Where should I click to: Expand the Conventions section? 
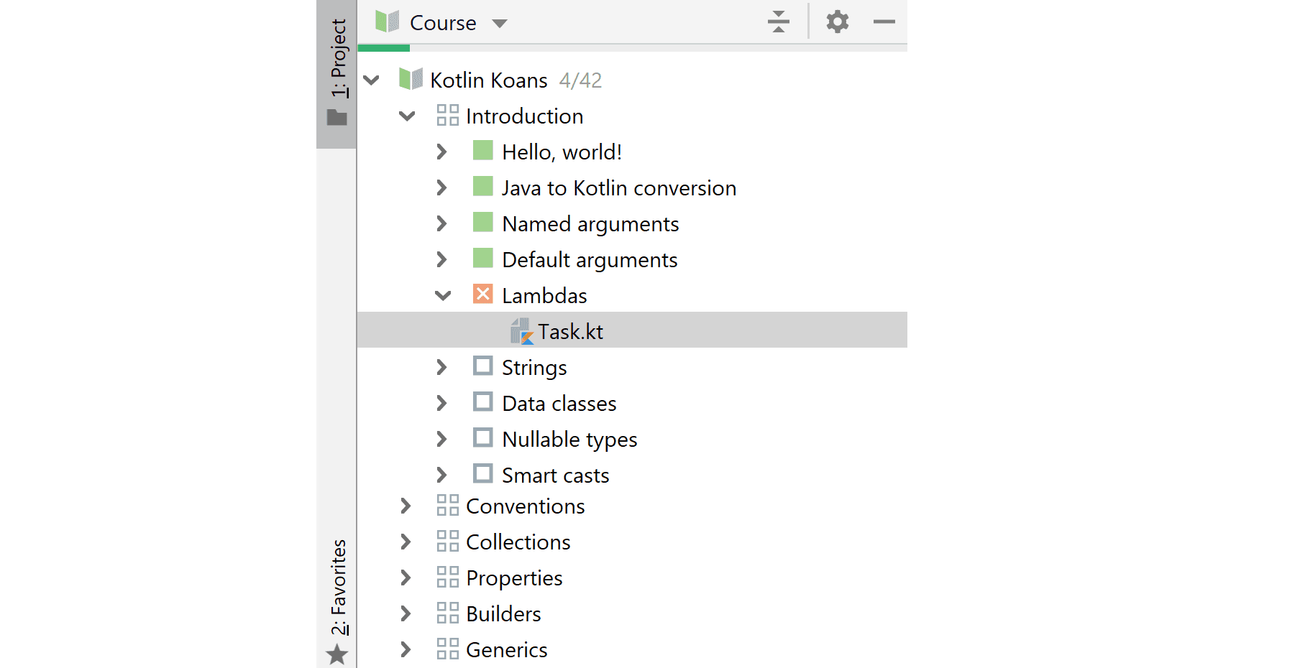pos(406,506)
